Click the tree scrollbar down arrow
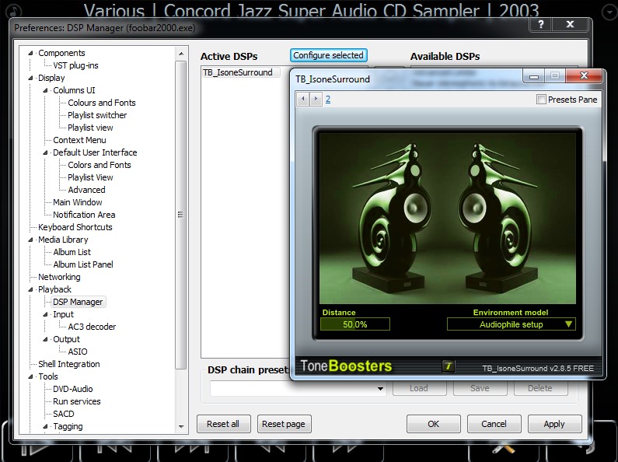The height and width of the screenshot is (462, 618). pos(181,426)
